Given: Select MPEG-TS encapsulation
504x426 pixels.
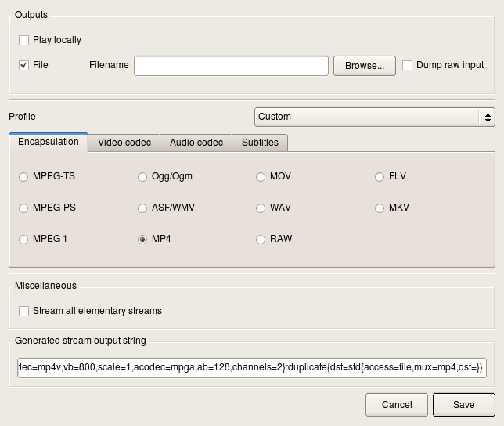Looking at the screenshot, I should pos(24,177).
